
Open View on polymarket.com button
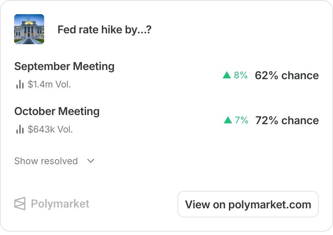pyautogui.click(x=248, y=204)
